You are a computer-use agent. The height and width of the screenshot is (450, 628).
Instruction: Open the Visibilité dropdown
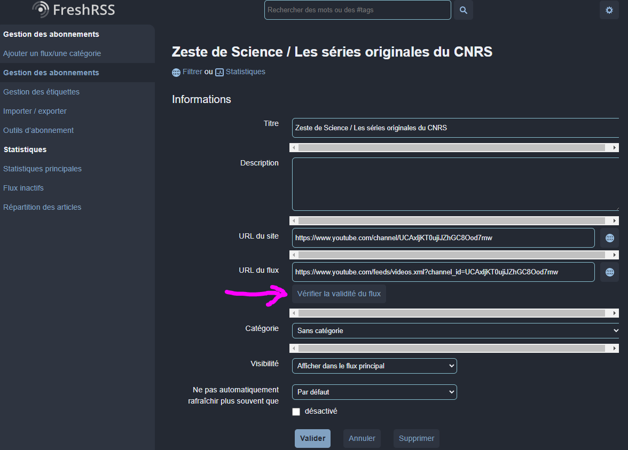pyautogui.click(x=374, y=366)
